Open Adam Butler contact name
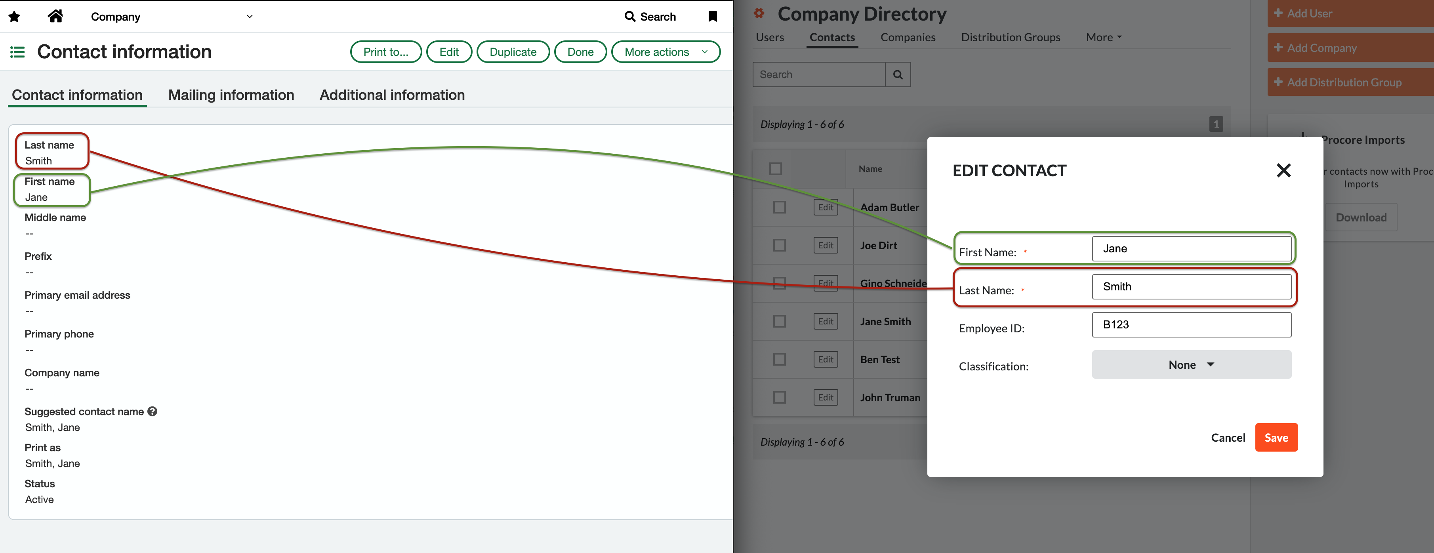1434x553 pixels. pos(890,207)
